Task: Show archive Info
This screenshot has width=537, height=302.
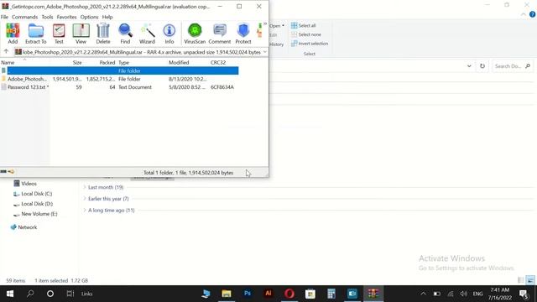Action: point(169,34)
